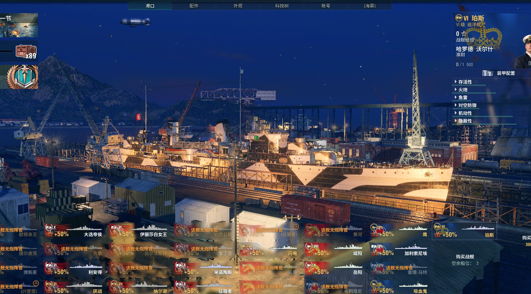Click the clock icon on the [兴登堡] card

[36, 283]
